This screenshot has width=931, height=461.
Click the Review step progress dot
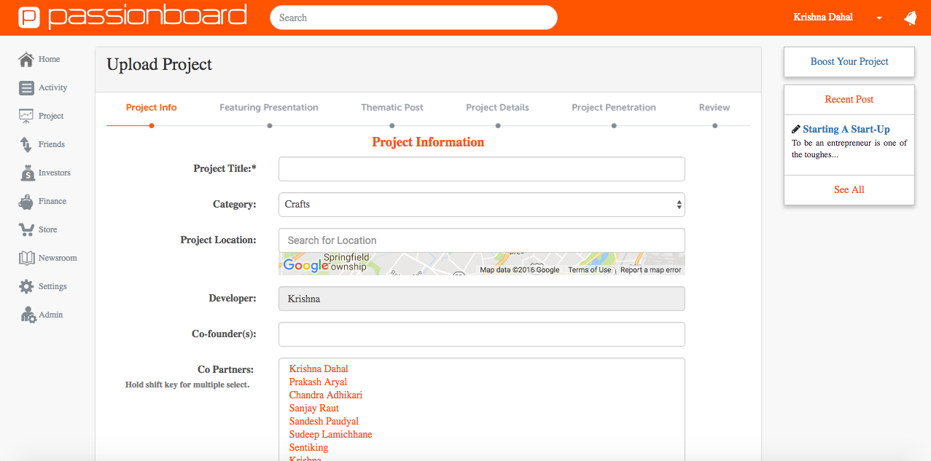[x=715, y=126]
